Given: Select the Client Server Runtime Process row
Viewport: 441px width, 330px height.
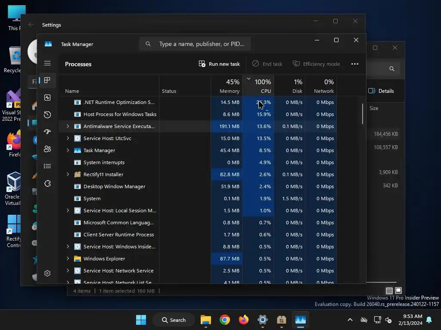Looking at the screenshot, I should click(198, 235).
